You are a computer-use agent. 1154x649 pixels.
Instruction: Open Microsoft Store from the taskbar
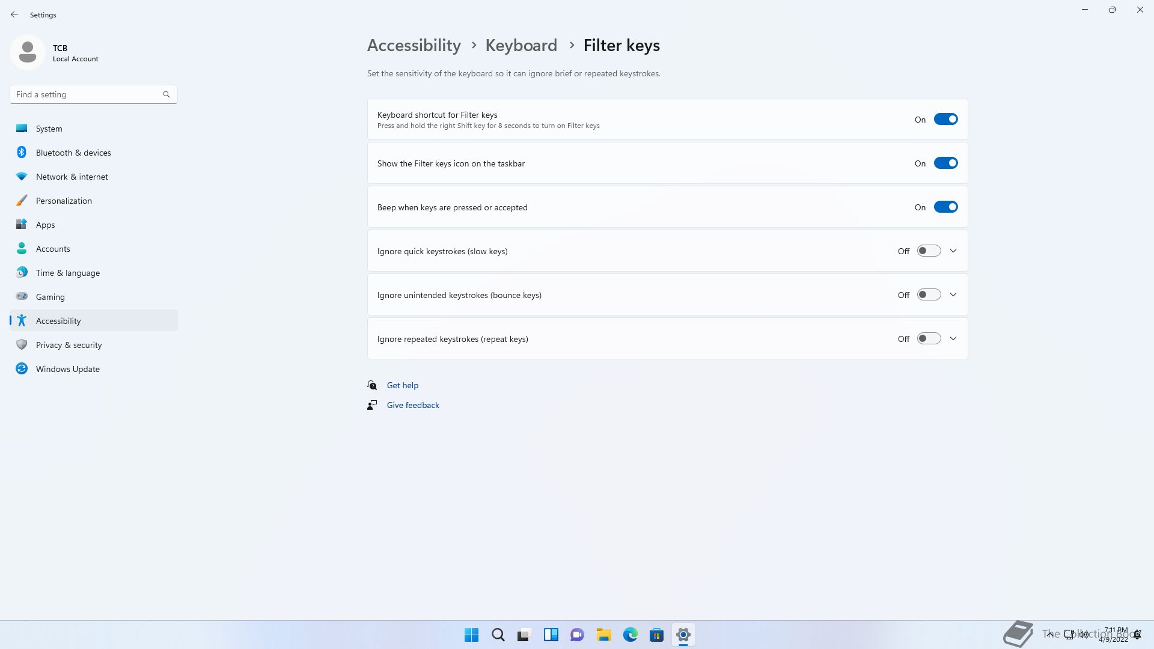pyautogui.click(x=657, y=635)
